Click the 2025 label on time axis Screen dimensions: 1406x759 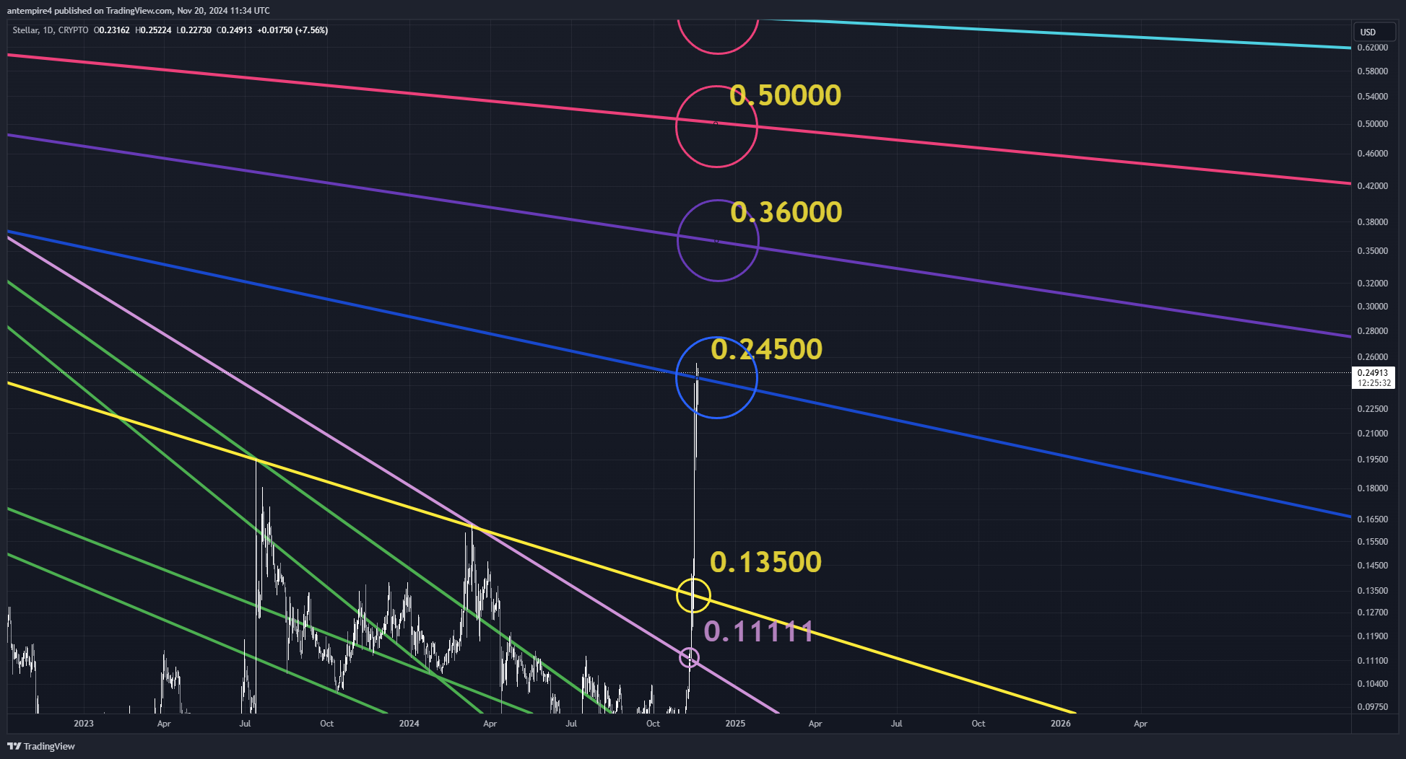click(x=735, y=723)
